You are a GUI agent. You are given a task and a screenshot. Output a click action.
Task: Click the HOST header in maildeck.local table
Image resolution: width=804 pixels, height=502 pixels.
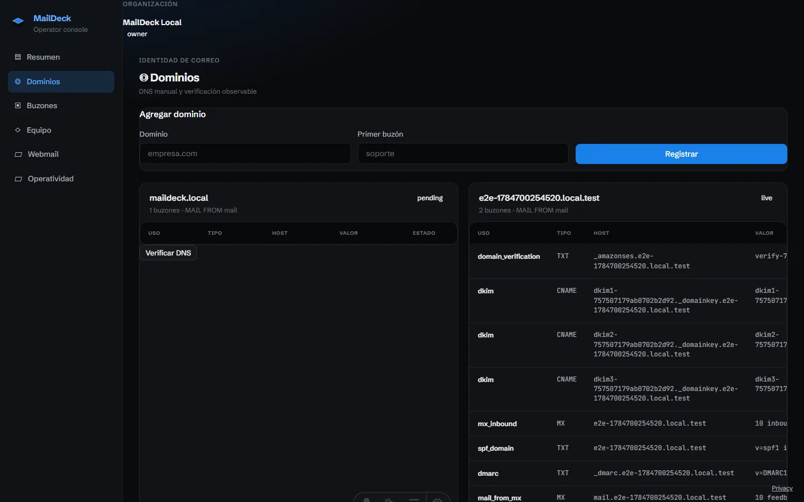280,233
